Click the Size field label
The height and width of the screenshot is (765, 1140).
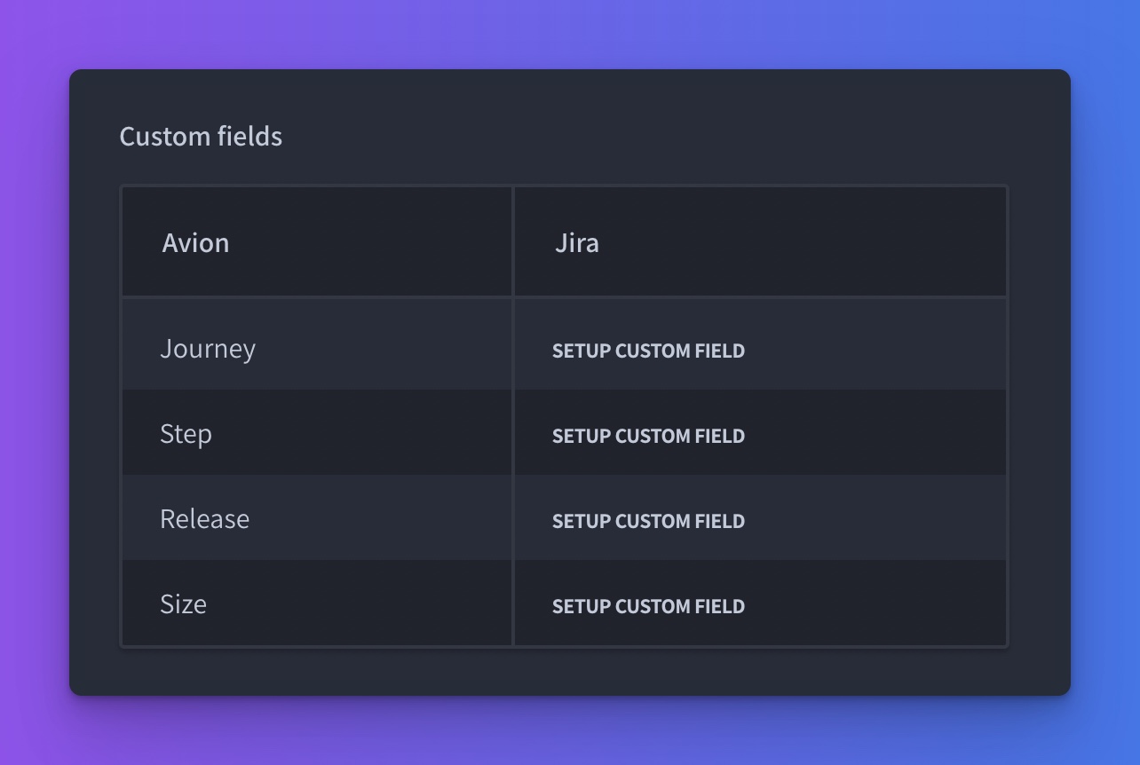[x=183, y=603]
